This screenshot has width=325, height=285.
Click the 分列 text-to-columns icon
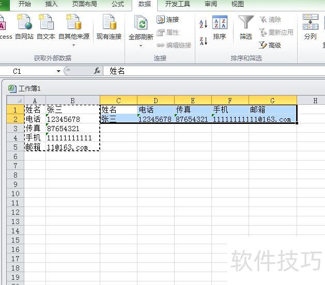(311, 22)
